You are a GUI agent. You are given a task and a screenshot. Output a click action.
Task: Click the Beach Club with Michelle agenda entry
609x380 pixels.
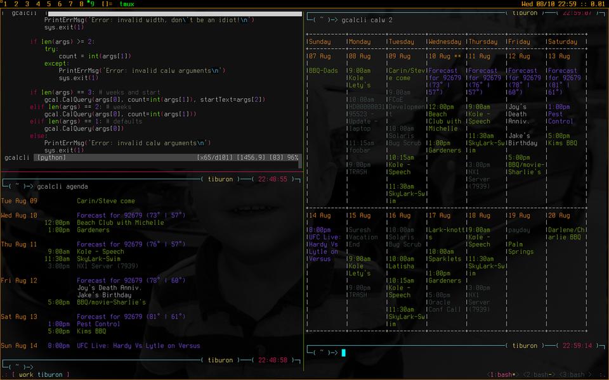[121, 223]
